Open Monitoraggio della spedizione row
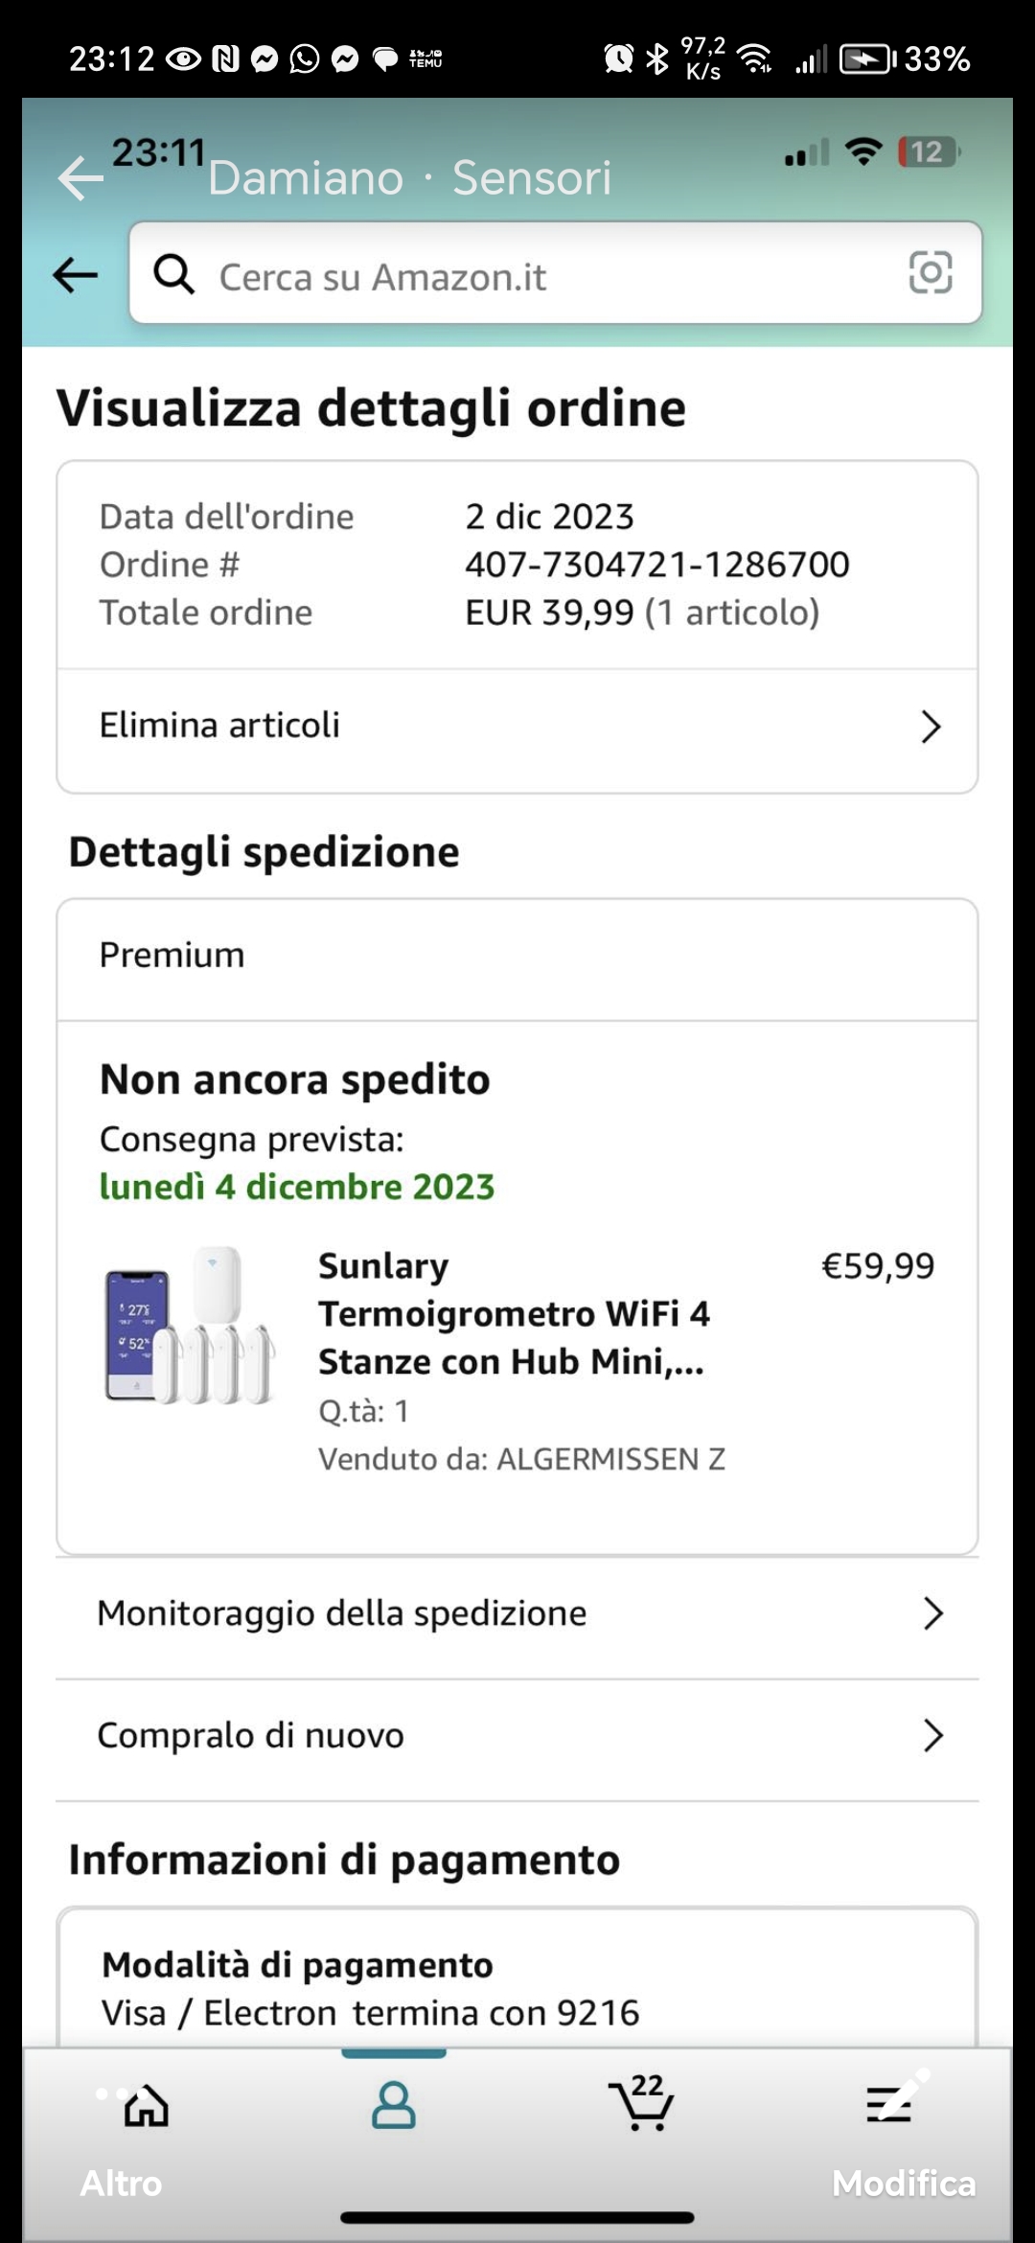Screen dimensions: 1035x2243 (x=517, y=1615)
